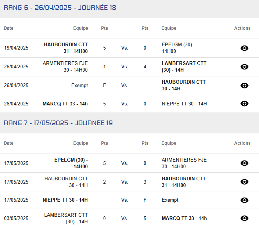Click eye icon for LAMBERSART vs MARCQ TT 33
This screenshot has height=227, width=259.
244,218
